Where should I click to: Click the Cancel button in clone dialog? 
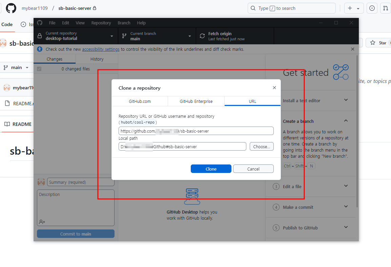(x=253, y=169)
